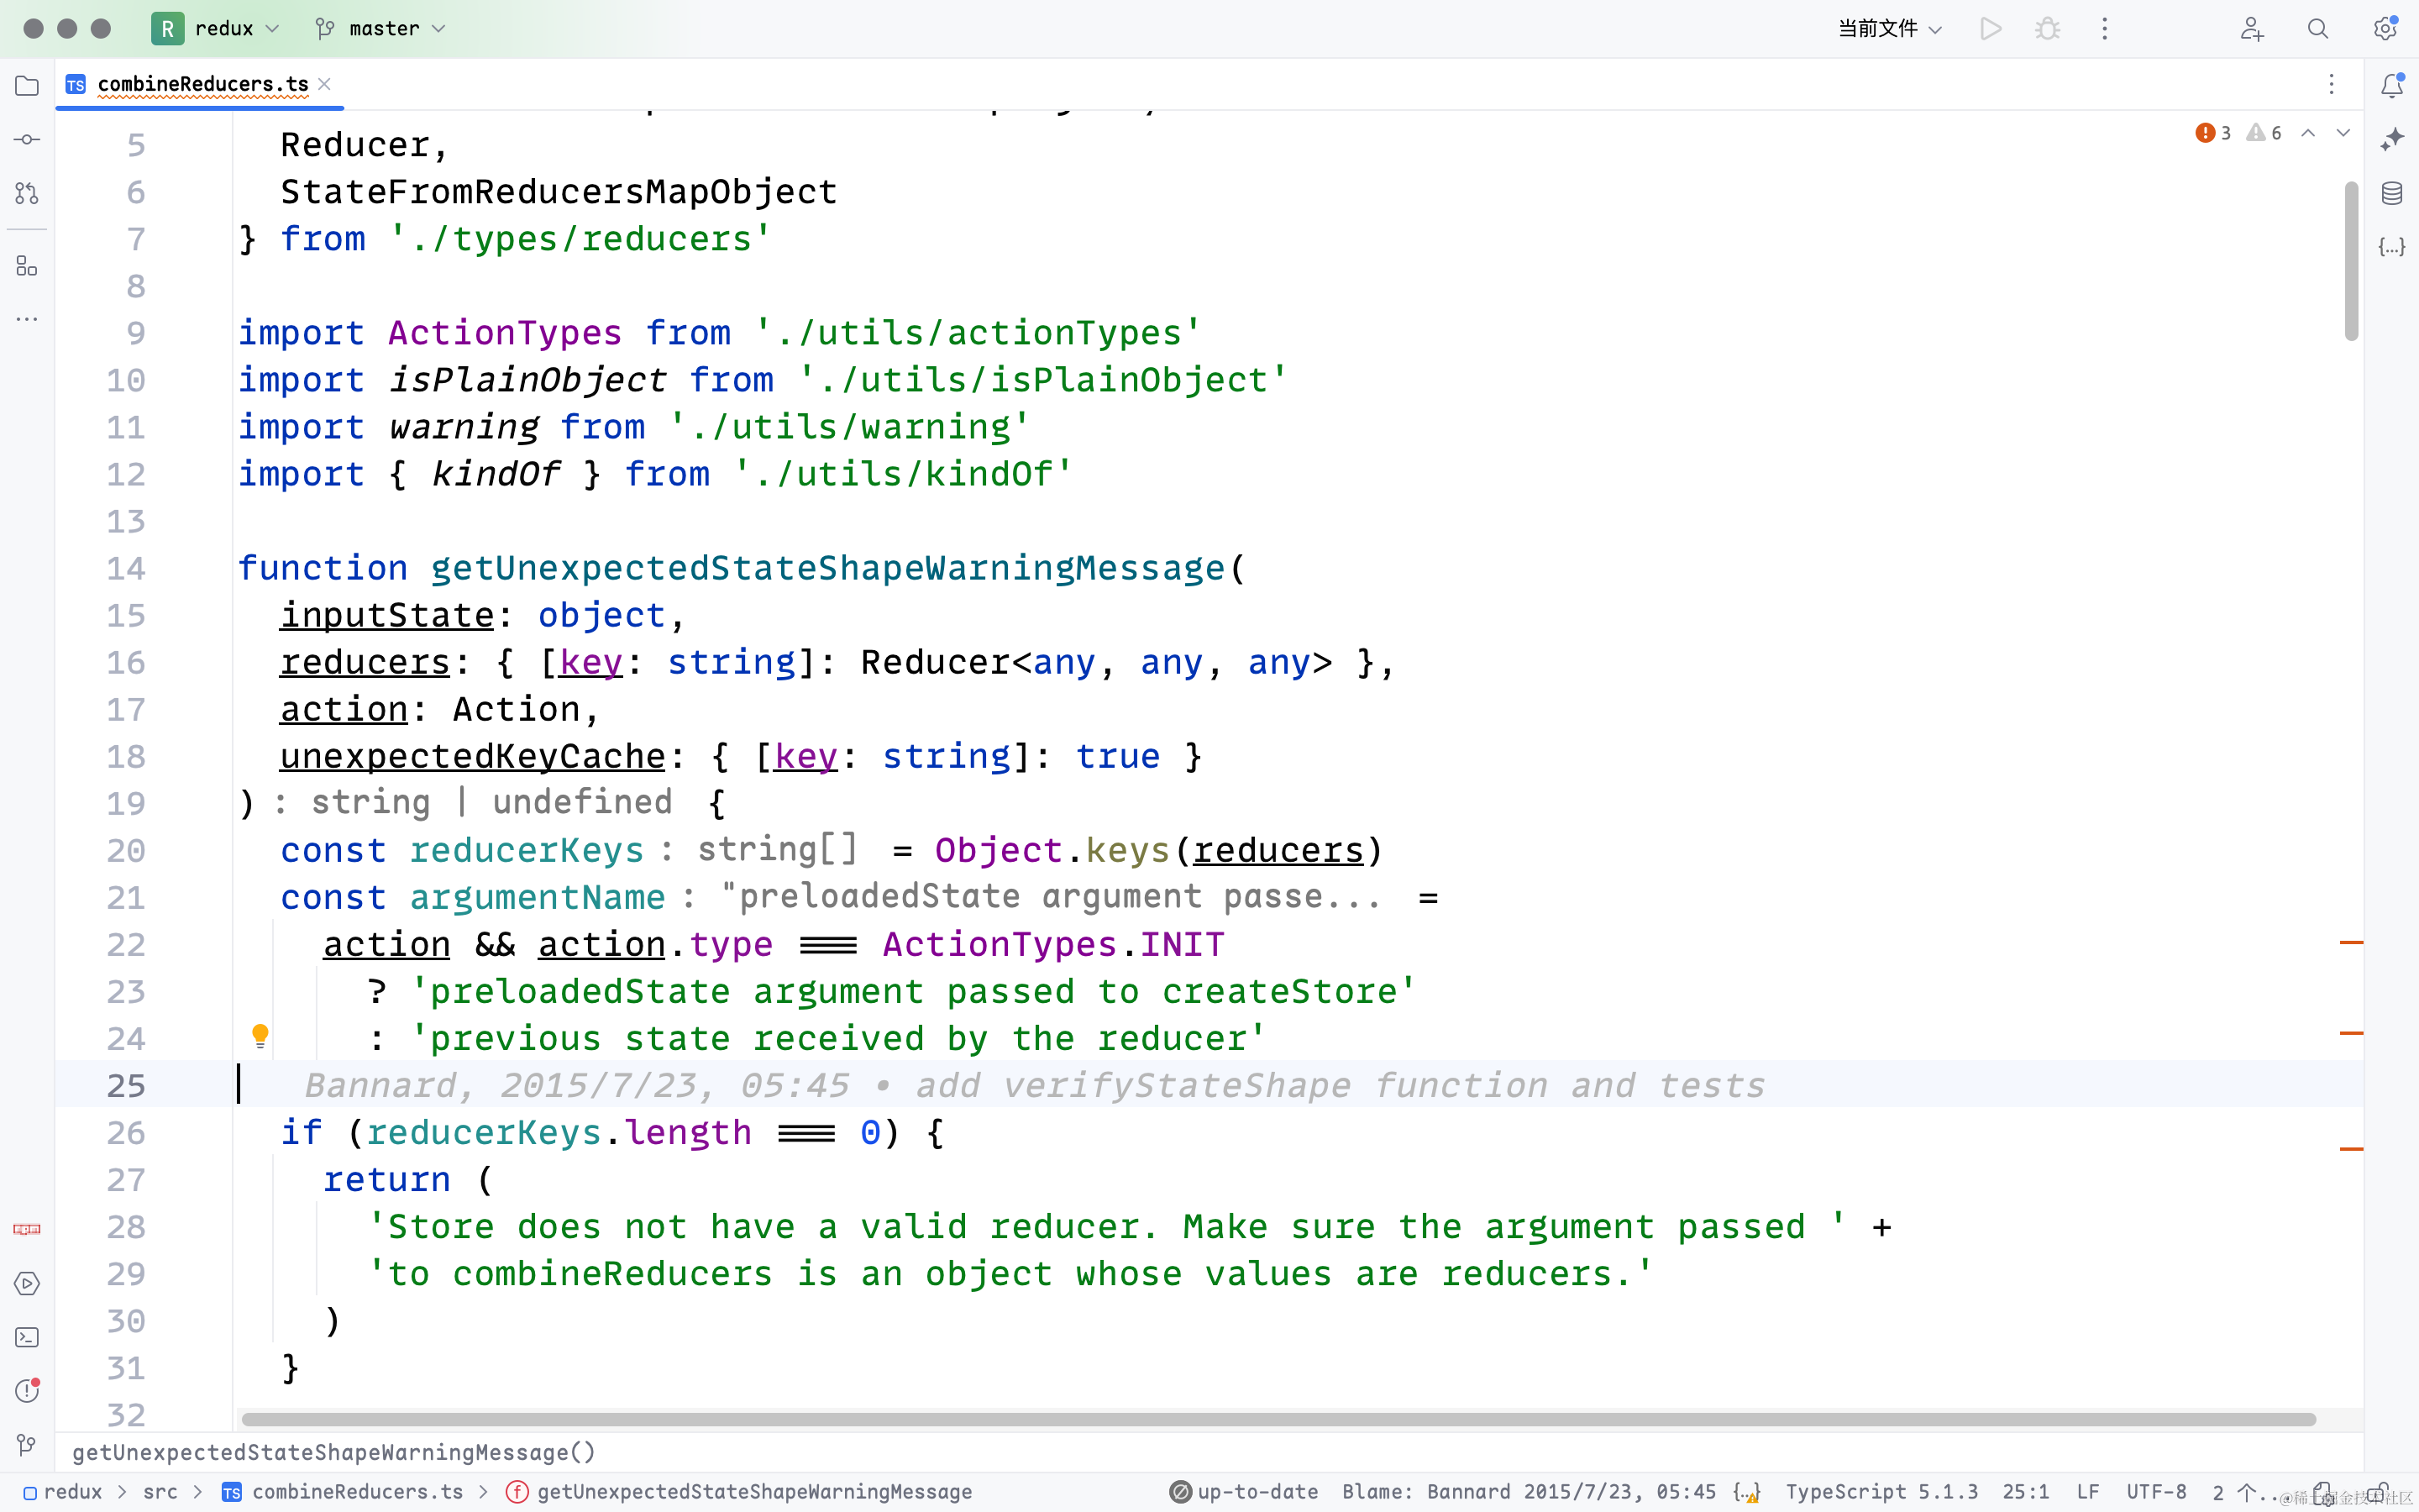The height and width of the screenshot is (1512, 2419).
Task: Open IDE settings gear
Action: pos(2386,28)
